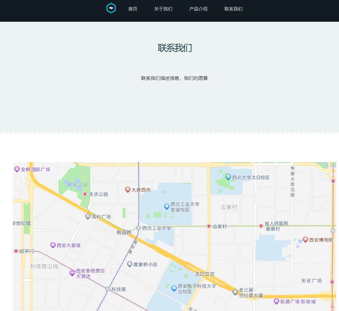
Task: Click the 联系我们 page heading
Action: [x=175, y=48]
